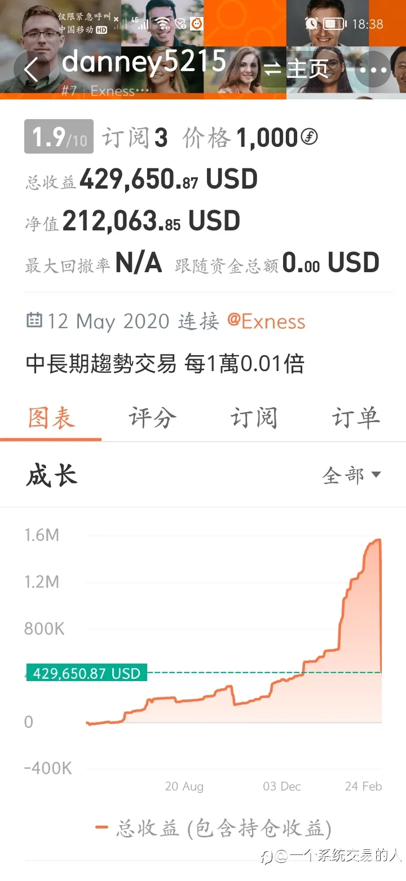Toggle the 总收益 legend series visibility
Viewport: 406px width, 881px height.
click(214, 828)
